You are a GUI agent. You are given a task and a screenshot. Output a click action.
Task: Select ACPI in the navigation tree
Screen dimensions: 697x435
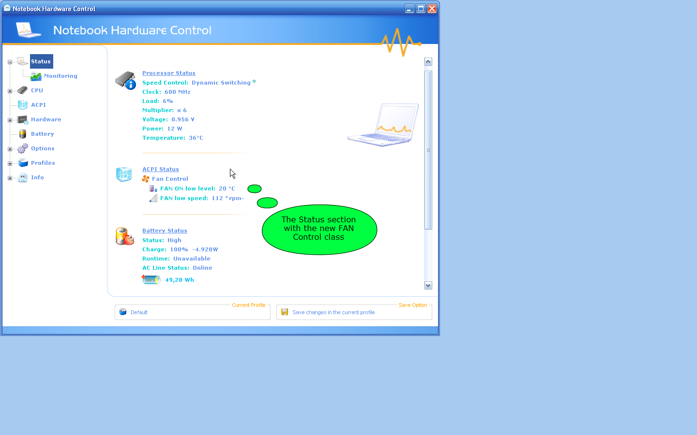click(x=38, y=105)
